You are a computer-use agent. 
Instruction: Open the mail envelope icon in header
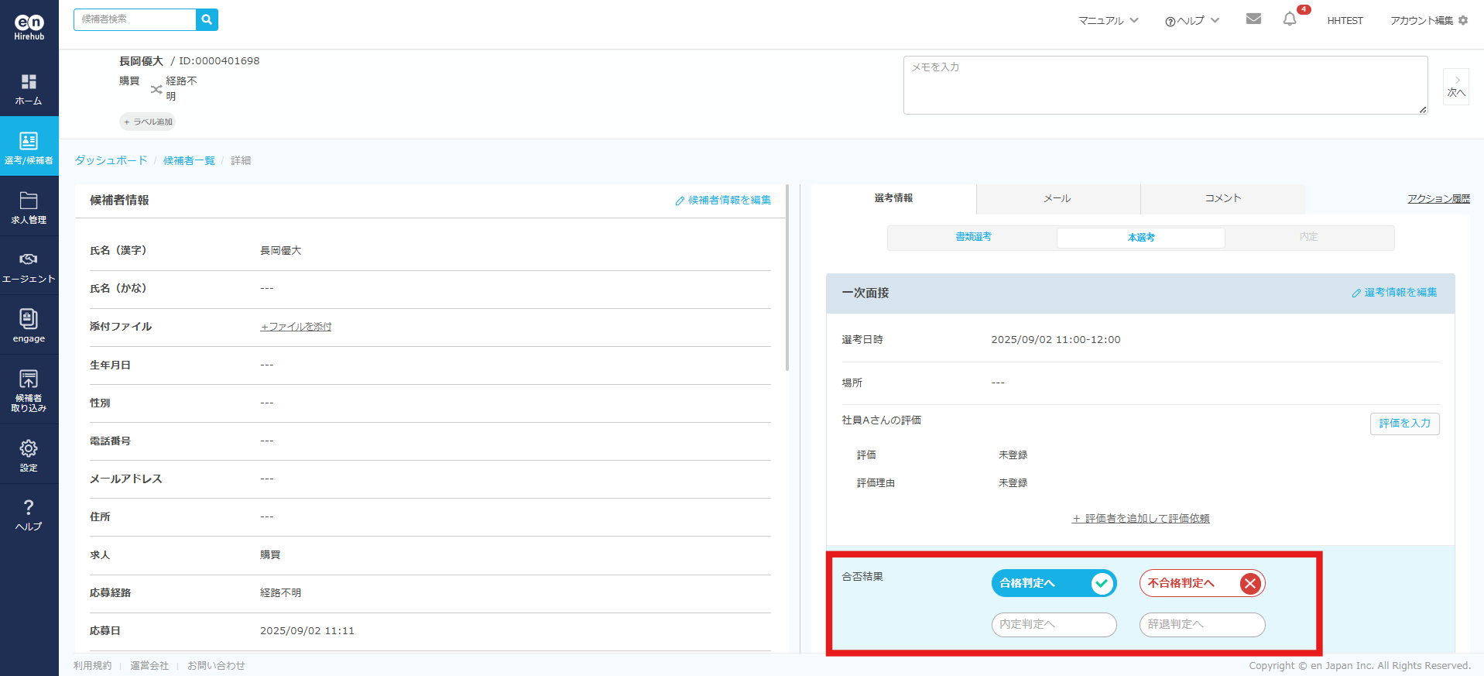1253,19
